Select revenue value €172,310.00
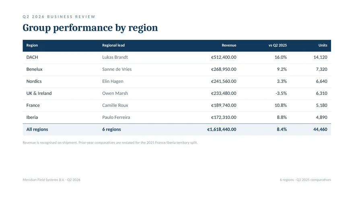The image size is (354, 199). 224,117
